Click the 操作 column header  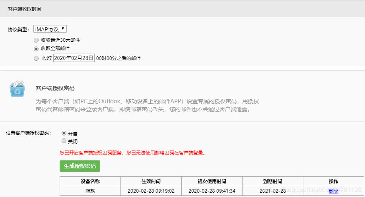(x=333, y=182)
